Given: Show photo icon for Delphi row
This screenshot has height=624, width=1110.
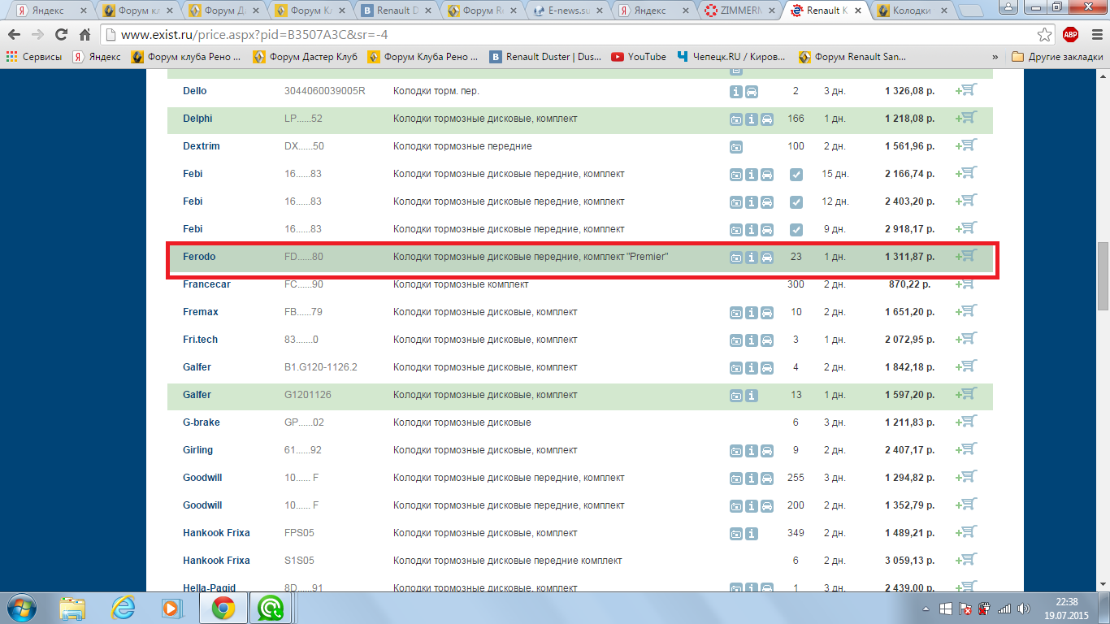Looking at the screenshot, I should click(x=736, y=119).
